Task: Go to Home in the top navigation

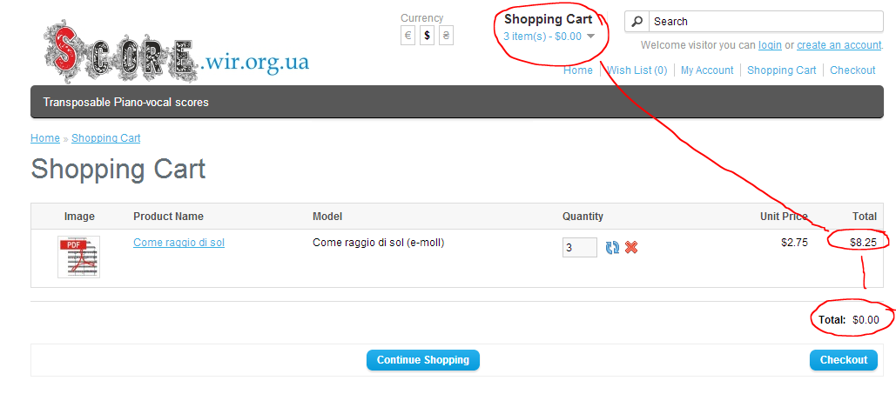Action: click(x=577, y=70)
